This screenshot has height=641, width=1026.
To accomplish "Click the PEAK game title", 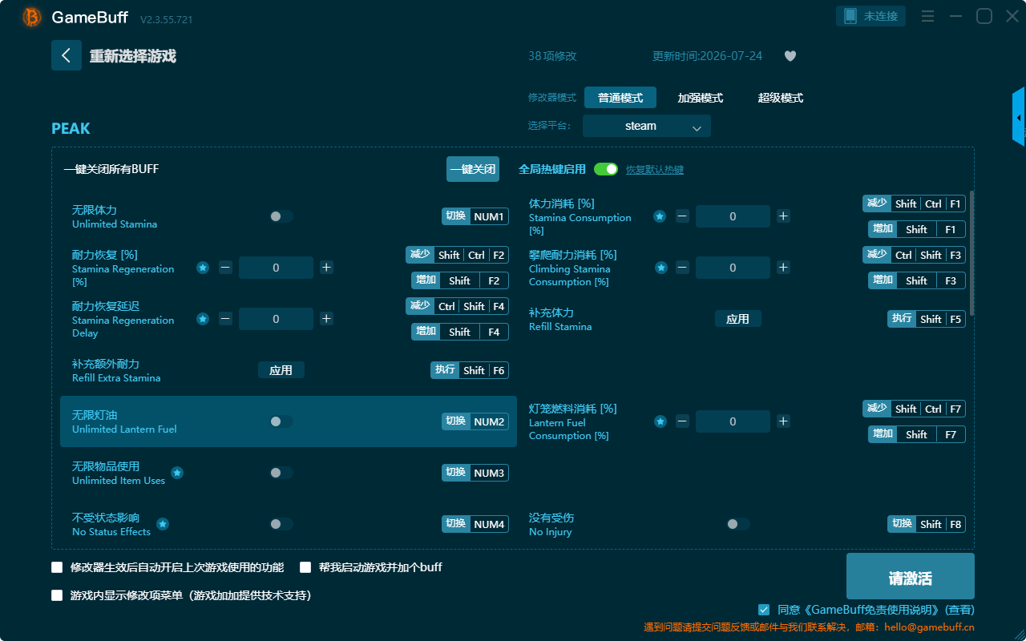I will (x=71, y=129).
